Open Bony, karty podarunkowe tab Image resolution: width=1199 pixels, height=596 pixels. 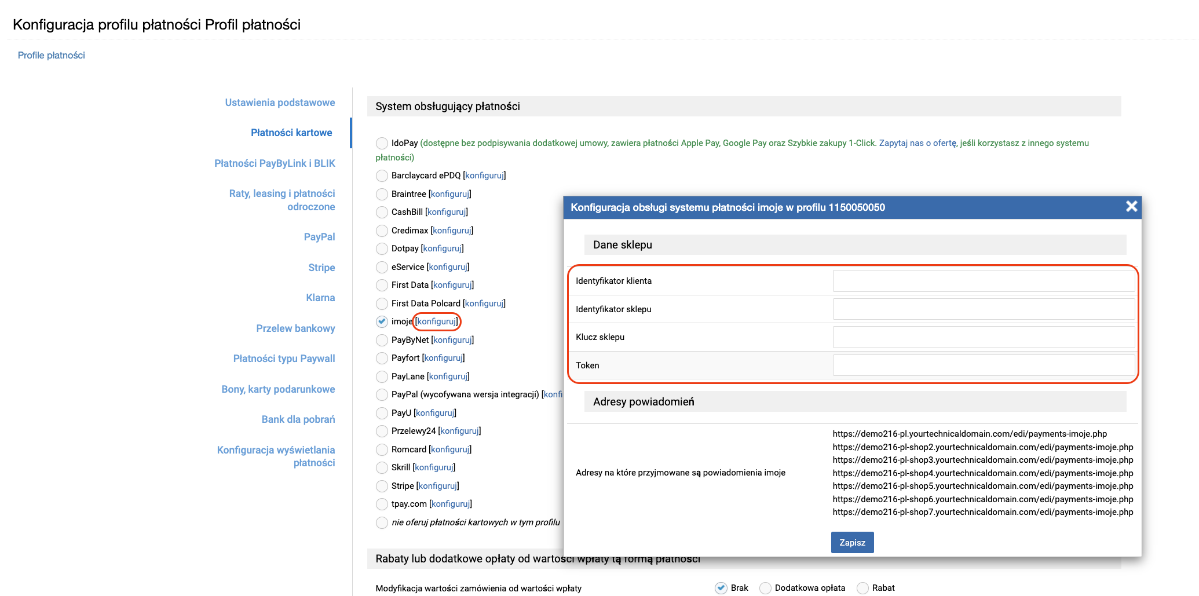(x=278, y=389)
